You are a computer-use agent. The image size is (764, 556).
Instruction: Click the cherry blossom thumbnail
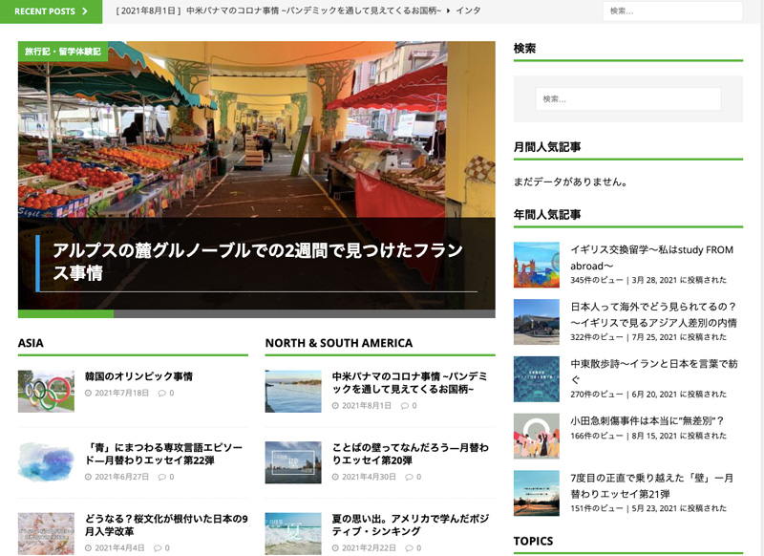(46, 534)
